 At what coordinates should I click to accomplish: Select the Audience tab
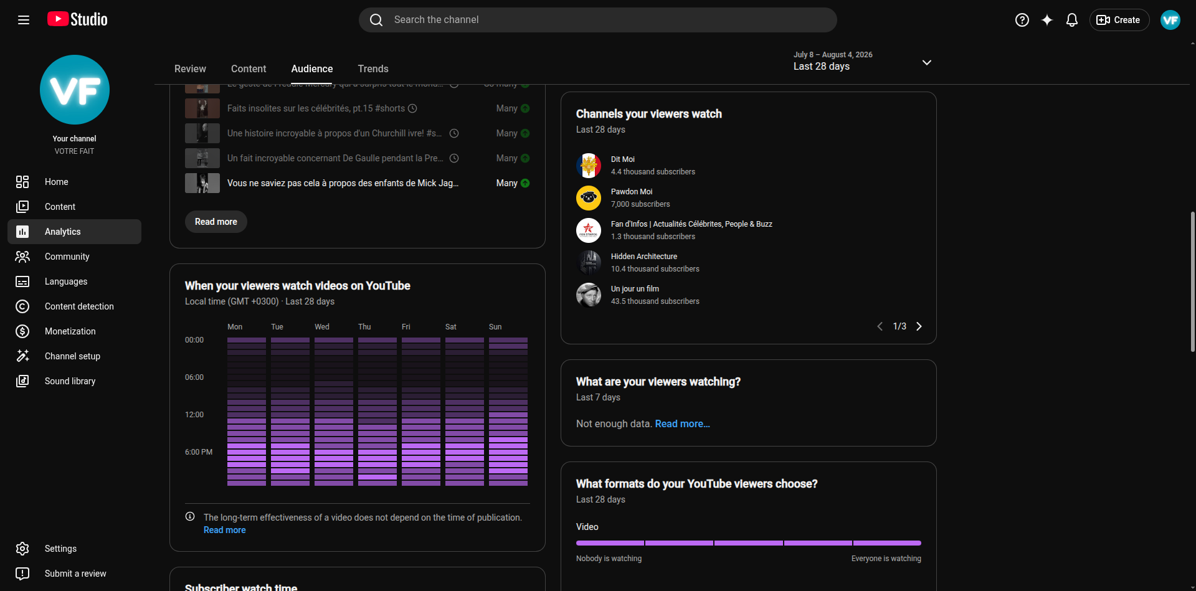click(x=312, y=69)
